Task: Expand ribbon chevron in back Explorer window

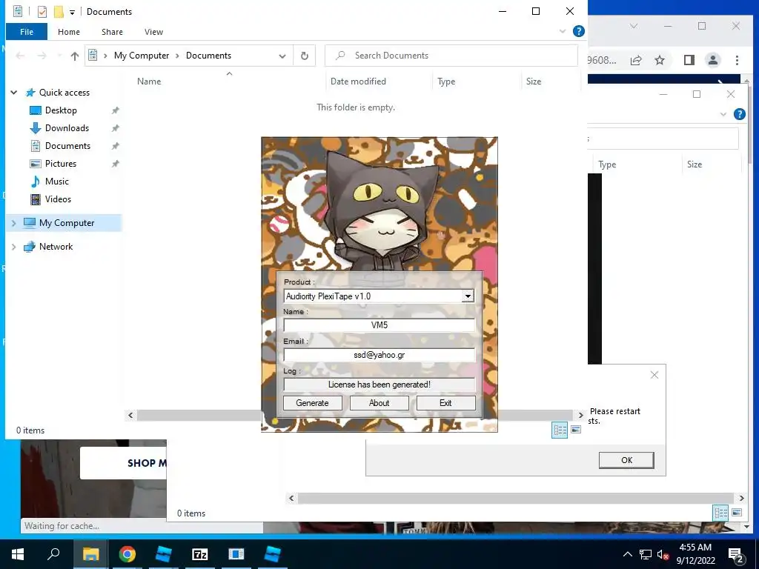Action: [x=723, y=114]
